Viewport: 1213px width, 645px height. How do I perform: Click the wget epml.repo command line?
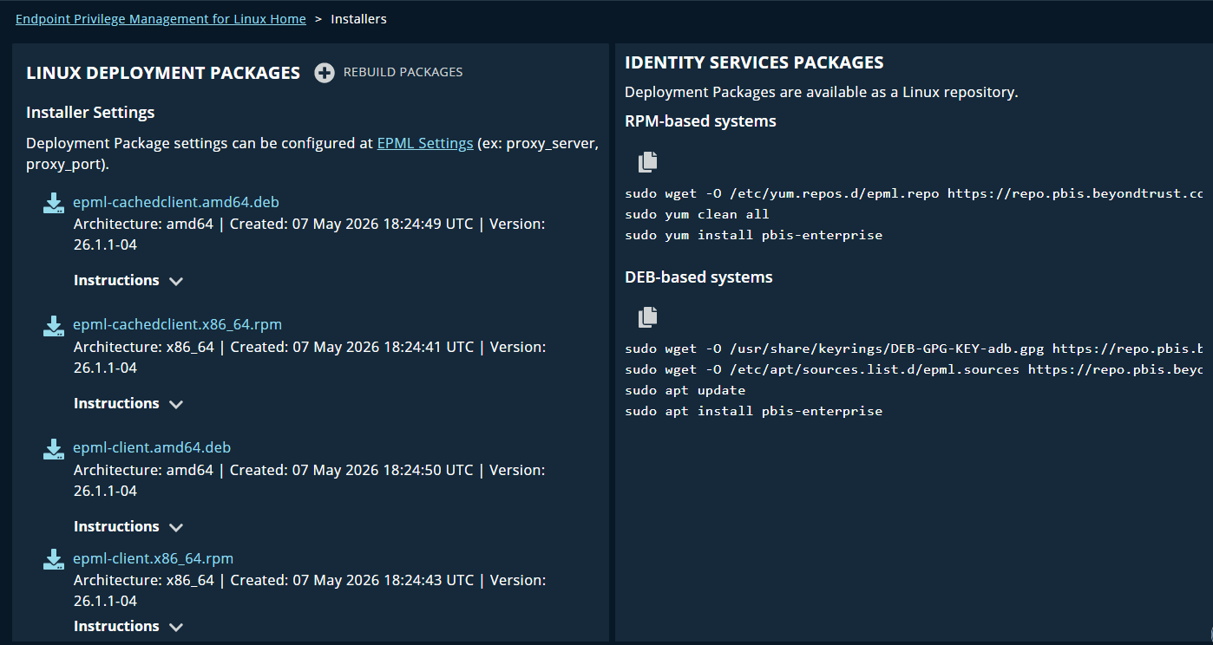[914, 193]
